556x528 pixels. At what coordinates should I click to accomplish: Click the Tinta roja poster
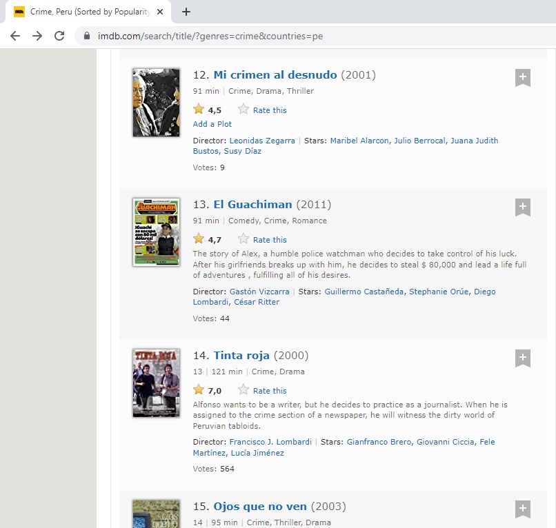156,383
